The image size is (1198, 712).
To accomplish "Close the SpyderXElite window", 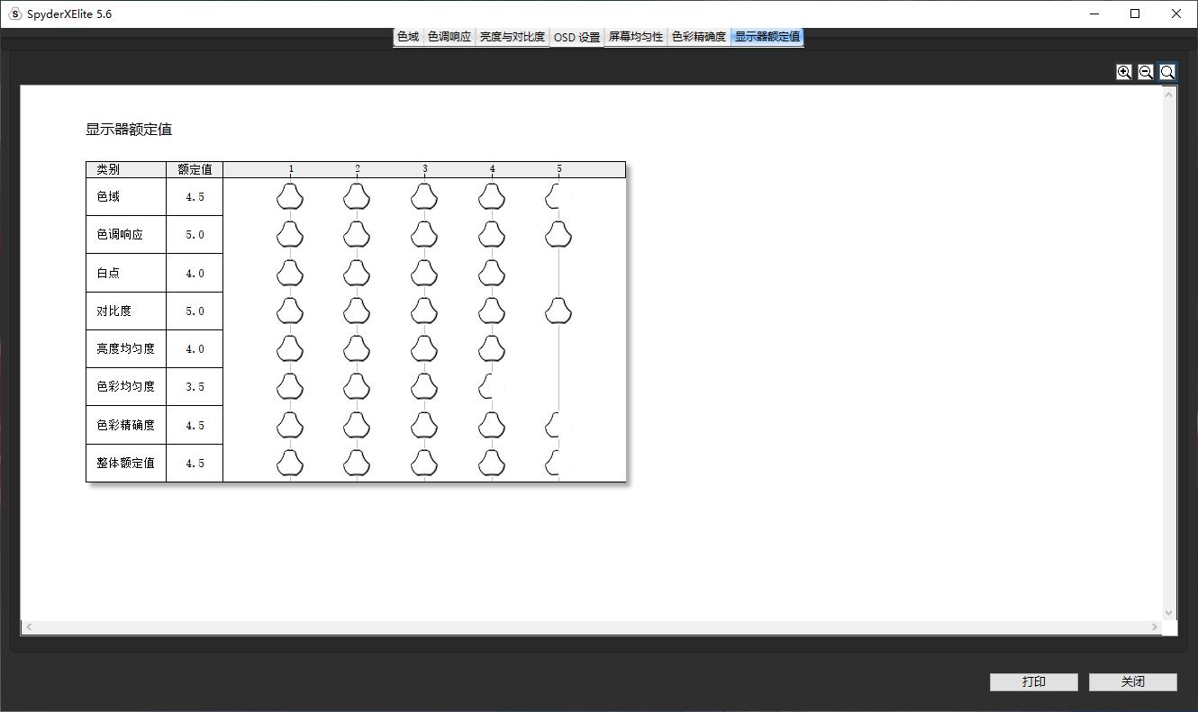I will click(1176, 14).
